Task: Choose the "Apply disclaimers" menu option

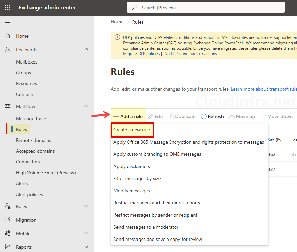Action: click(132, 166)
